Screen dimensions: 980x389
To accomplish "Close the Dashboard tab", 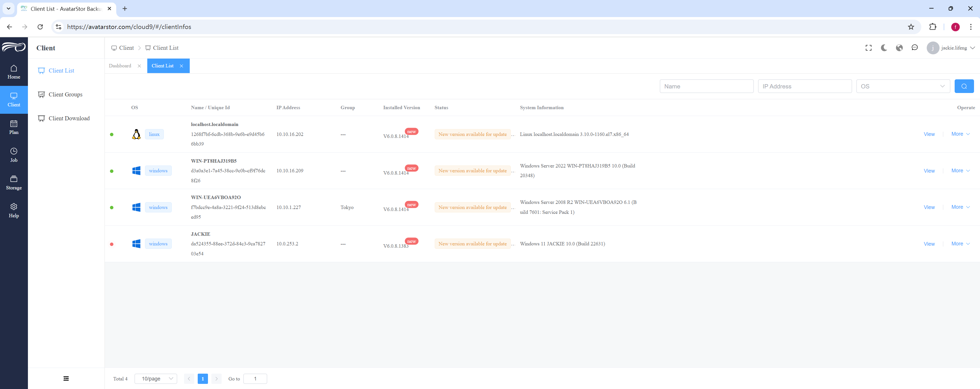I will [x=139, y=66].
